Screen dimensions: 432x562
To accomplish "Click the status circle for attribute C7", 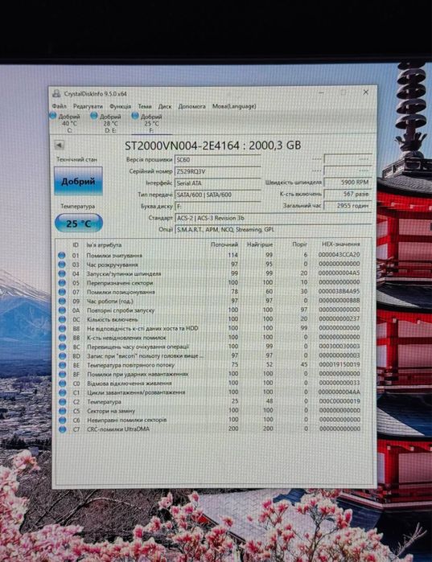I will (x=63, y=429).
